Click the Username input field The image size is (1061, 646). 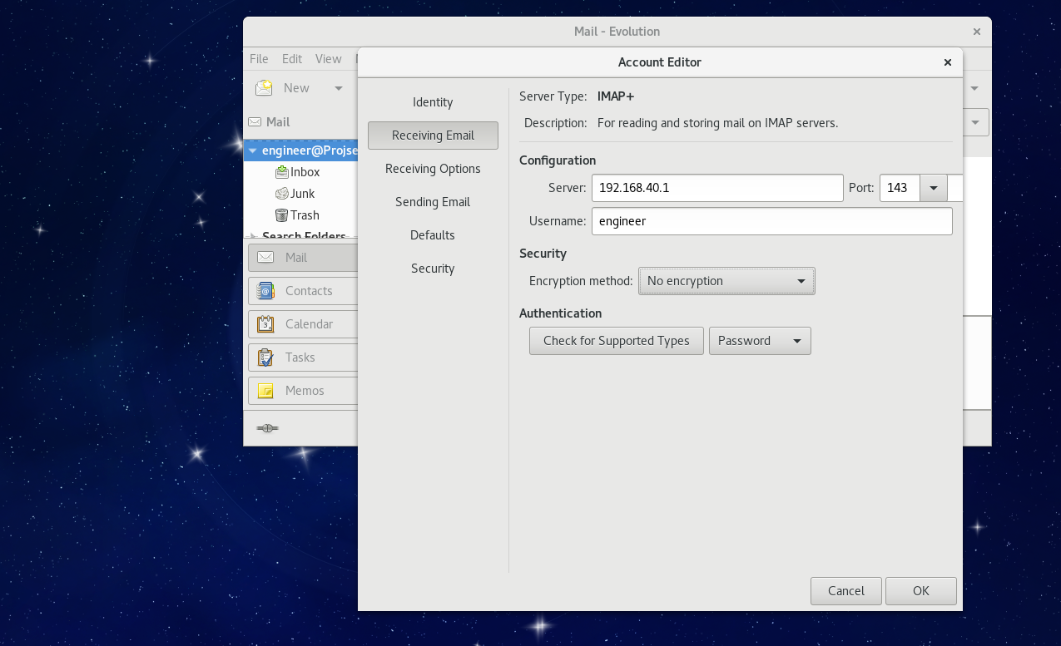(x=771, y=221)
